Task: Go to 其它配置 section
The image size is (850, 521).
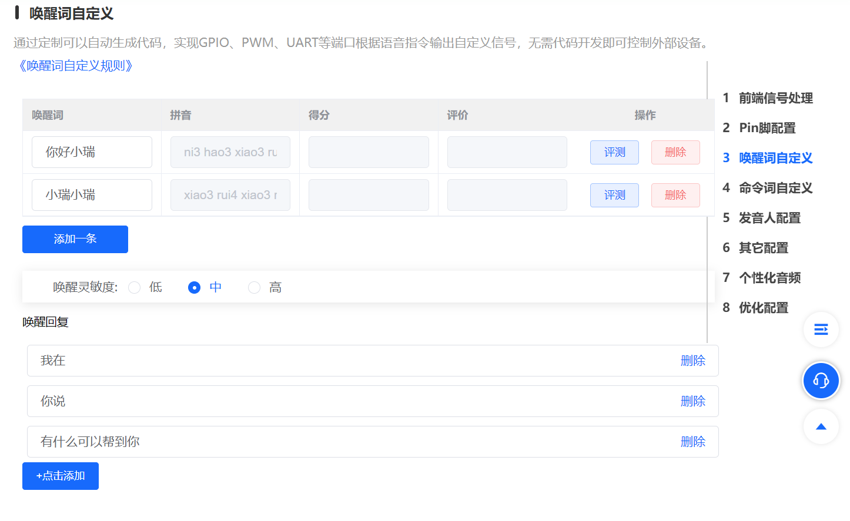Action: click(755, 248)
